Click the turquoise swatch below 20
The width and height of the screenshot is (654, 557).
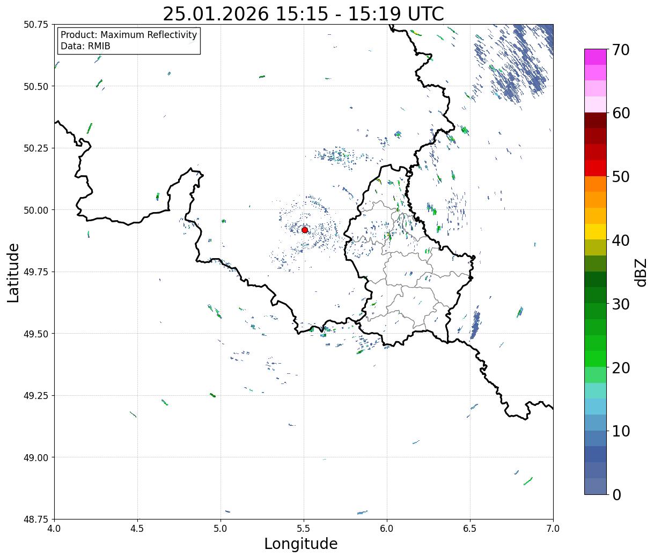pyautogui.click(x=596, y=391)
